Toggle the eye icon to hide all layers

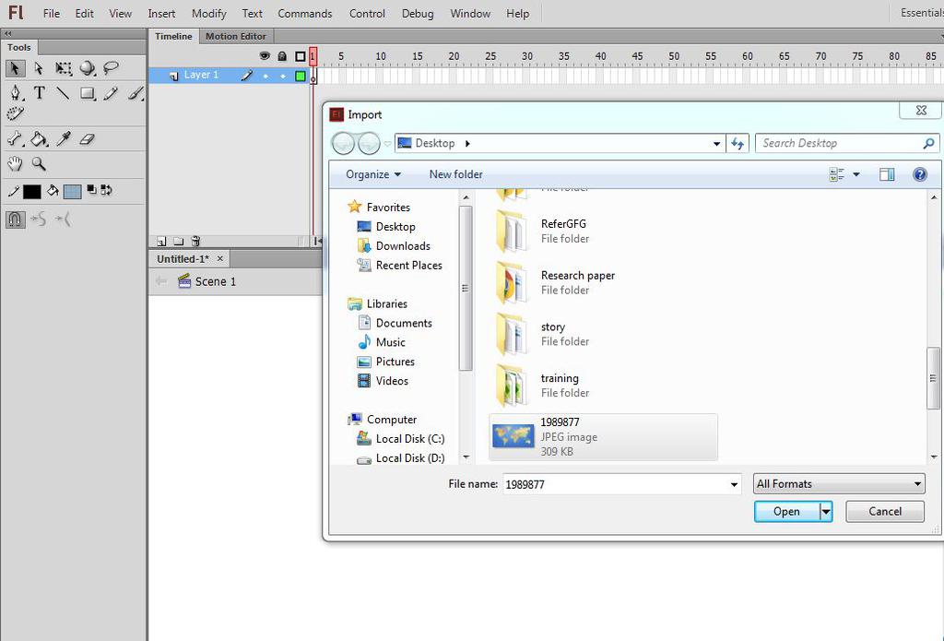click(265, 56)
